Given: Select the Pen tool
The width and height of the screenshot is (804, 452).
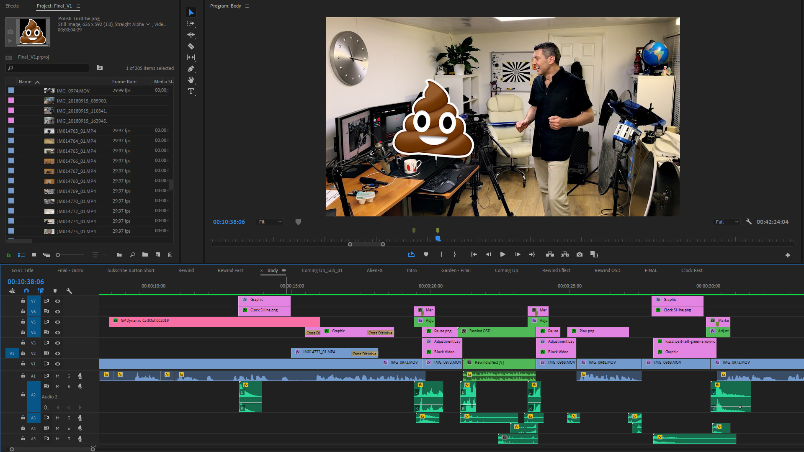Looking at the screenshot, I should click(x=191, y=69).
